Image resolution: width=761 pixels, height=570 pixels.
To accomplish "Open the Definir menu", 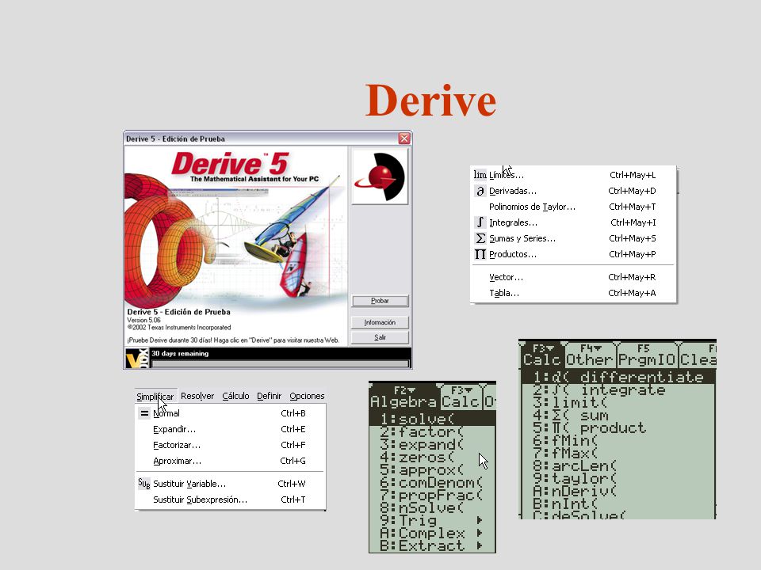I will 269,396.
